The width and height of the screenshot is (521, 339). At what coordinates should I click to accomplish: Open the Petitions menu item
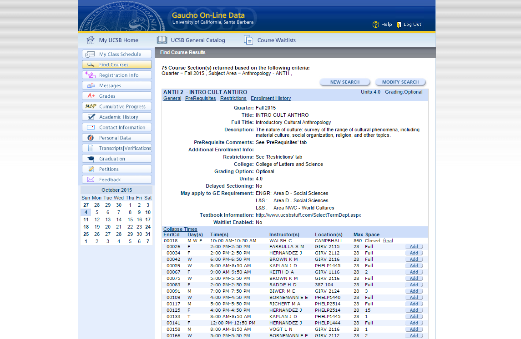point(117,169)
